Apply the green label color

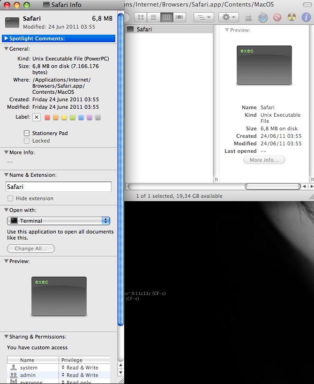click(73, 118)
